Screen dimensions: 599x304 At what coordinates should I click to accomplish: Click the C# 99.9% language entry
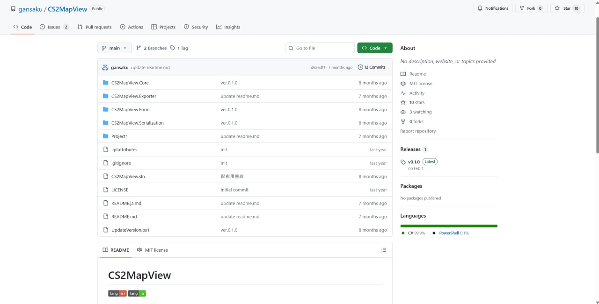tap(413, 233)
